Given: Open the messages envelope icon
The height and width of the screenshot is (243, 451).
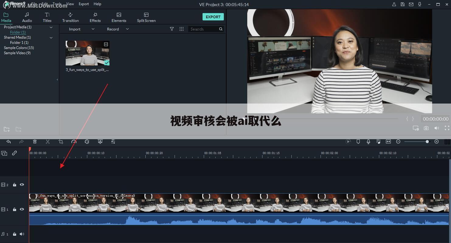Looking at the screenshot, I should pyautogui.click(x=411, y=4).
